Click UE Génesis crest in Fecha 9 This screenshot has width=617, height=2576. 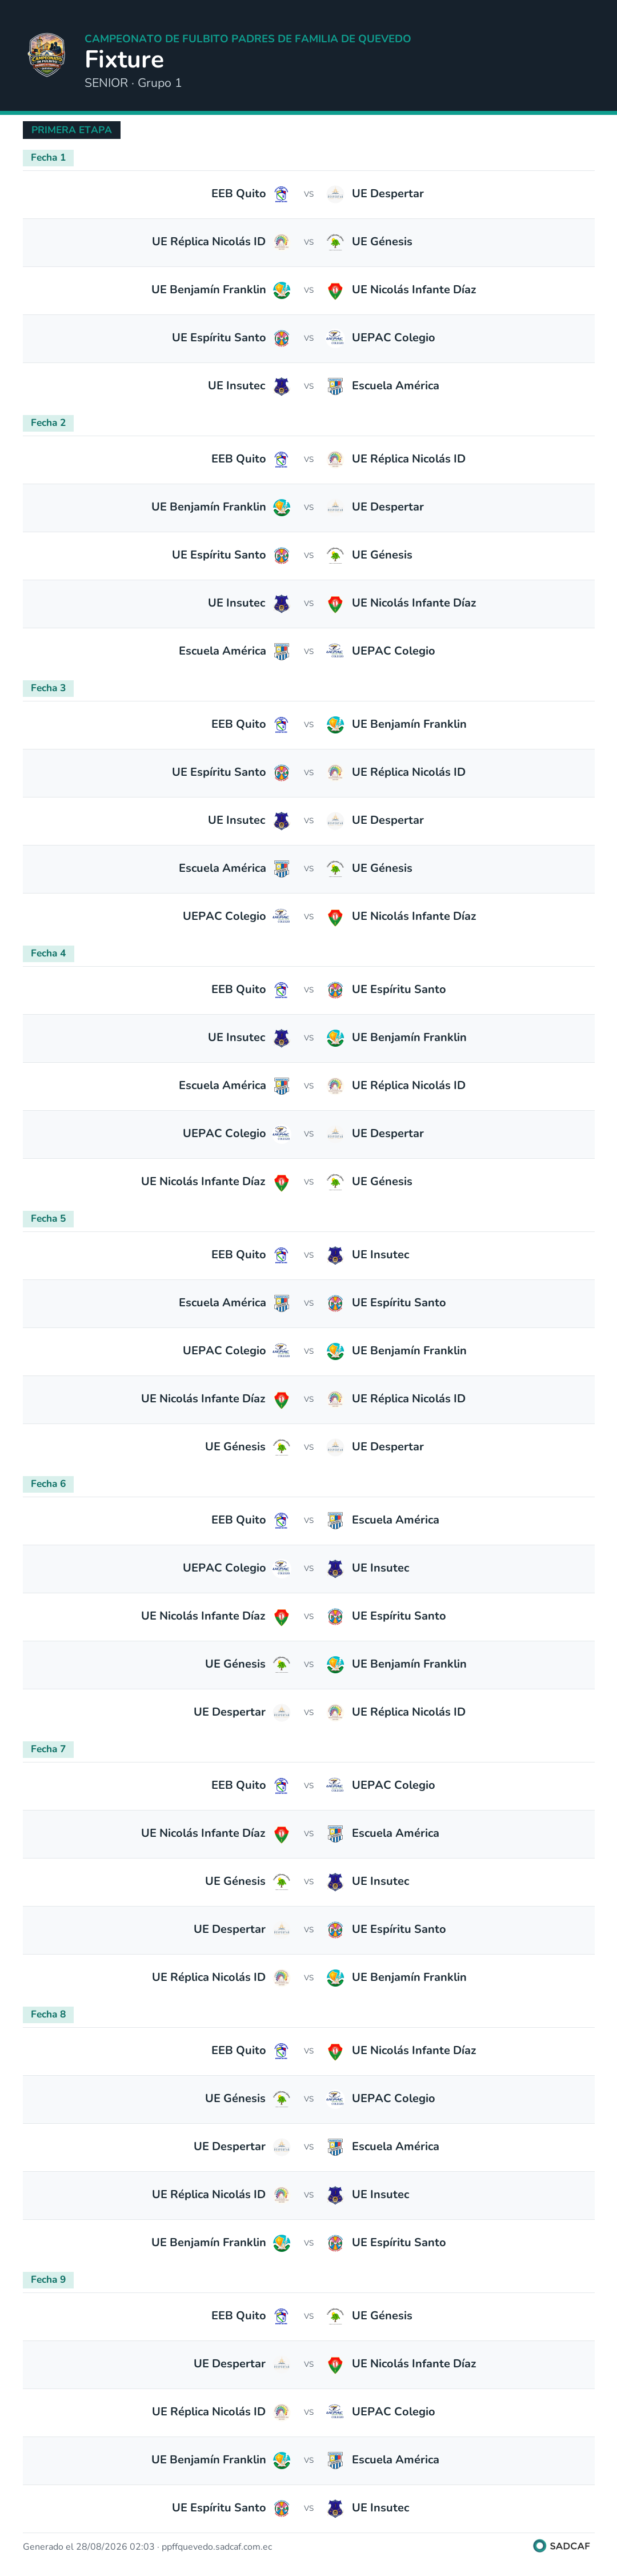[335, 2315]
